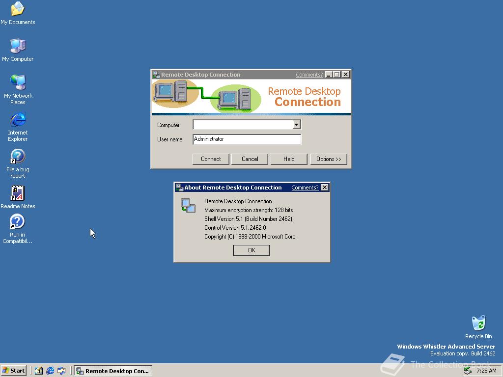The height and width of the screenshot is (377, 503).
Task: Expand the Computer dropdown list
Action: tap(296, 125)
